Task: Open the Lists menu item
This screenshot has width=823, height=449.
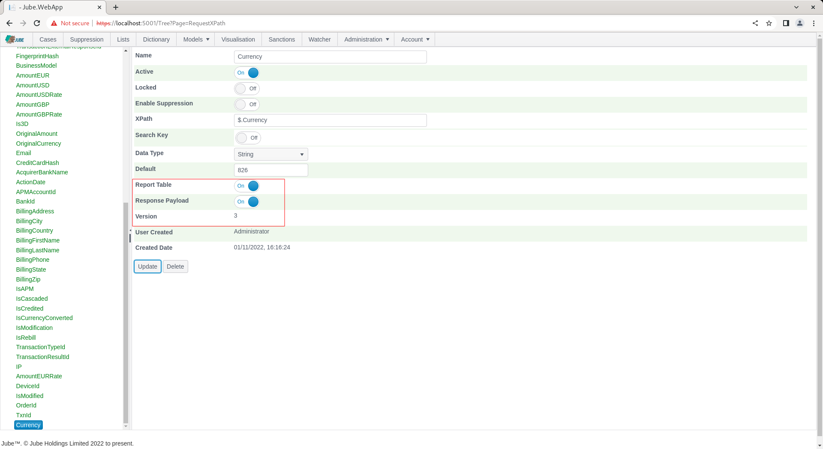Action: (x=123, y=39)
